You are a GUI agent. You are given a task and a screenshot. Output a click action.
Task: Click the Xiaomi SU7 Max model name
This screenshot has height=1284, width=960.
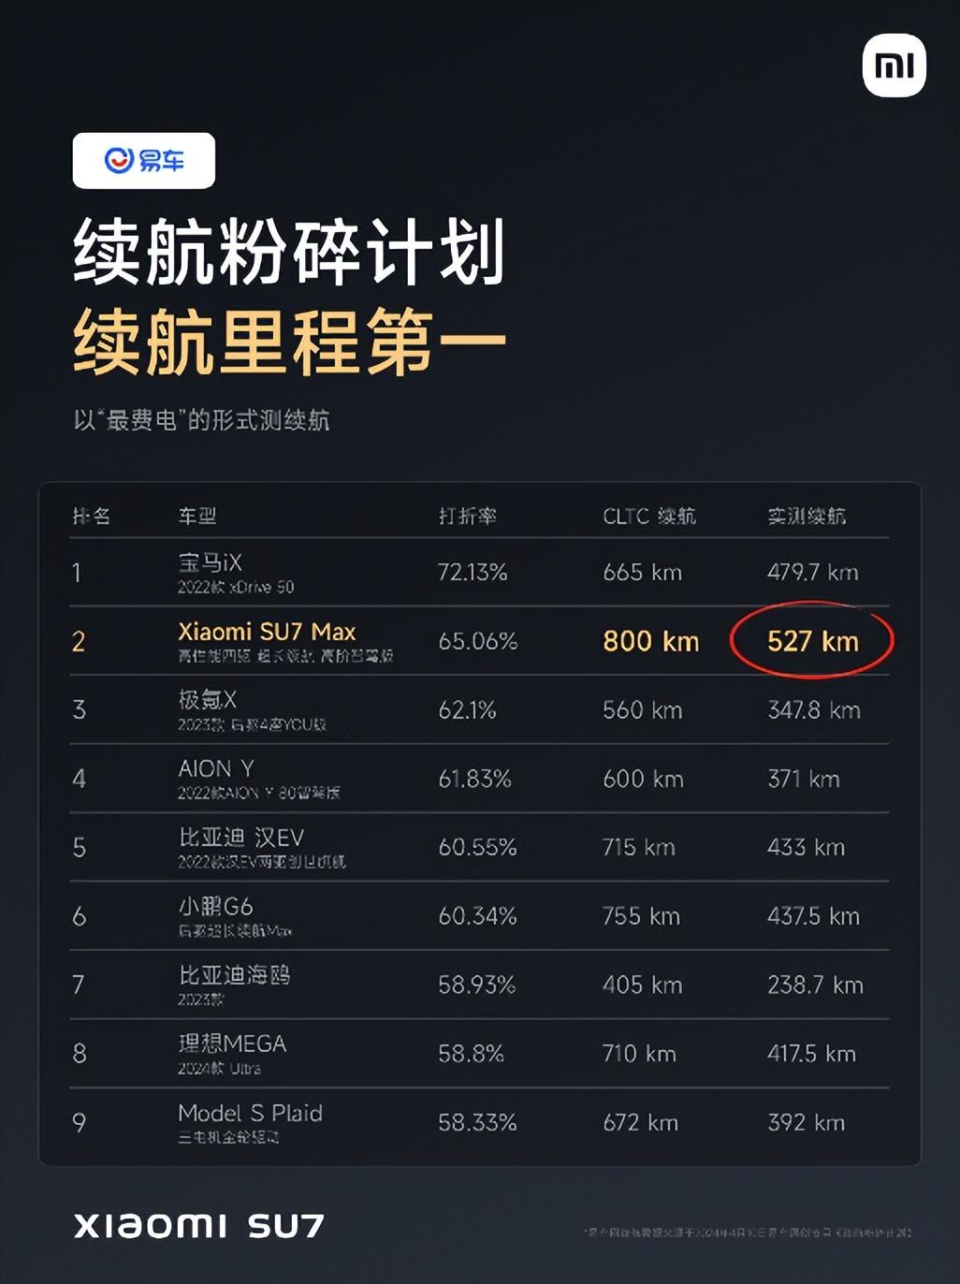coord(267,632)
